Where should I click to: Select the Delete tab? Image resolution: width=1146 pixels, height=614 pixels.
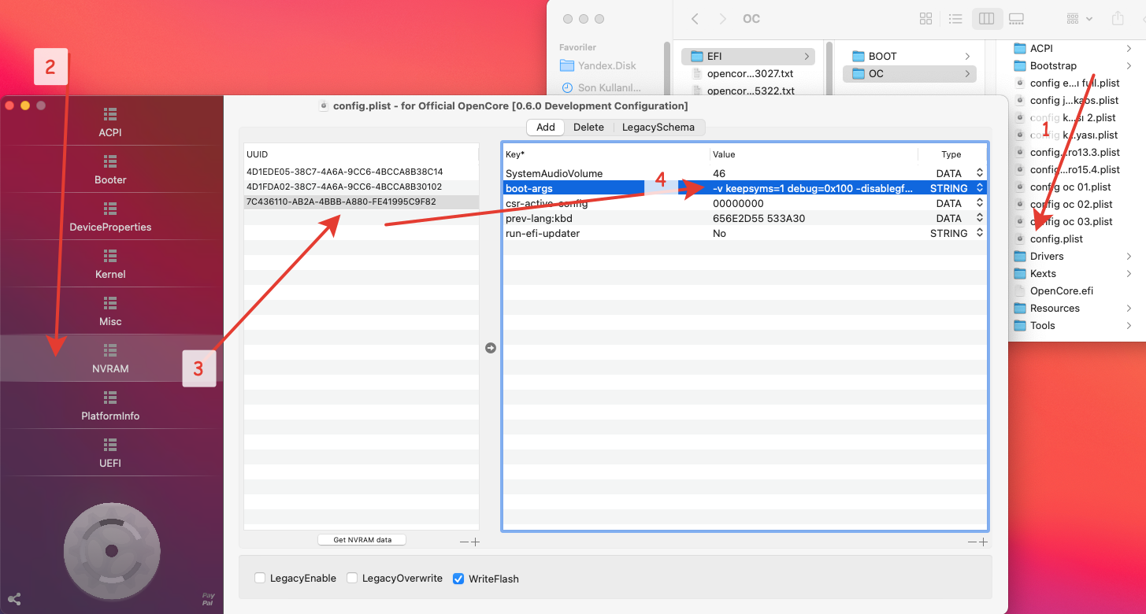pyautogui.click(x=588, y=128)
